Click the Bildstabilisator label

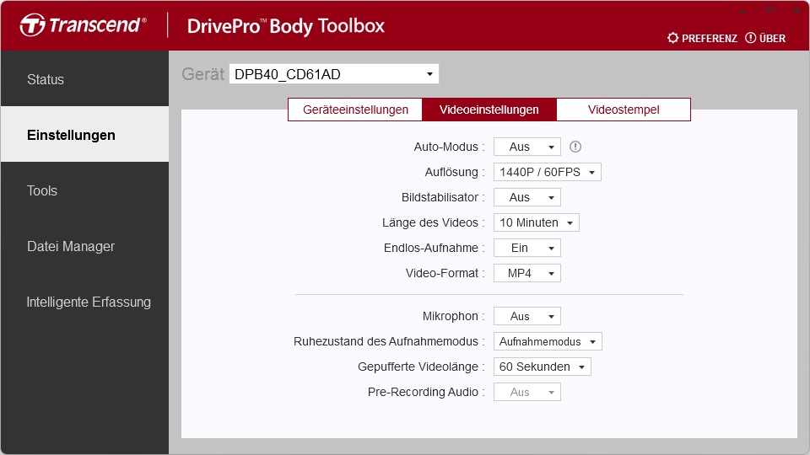[x=443, y=197]
